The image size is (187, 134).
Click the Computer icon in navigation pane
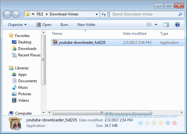(x=11, y=113)
